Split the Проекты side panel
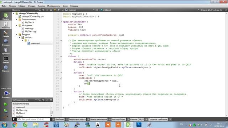 (x=47, y=10)
